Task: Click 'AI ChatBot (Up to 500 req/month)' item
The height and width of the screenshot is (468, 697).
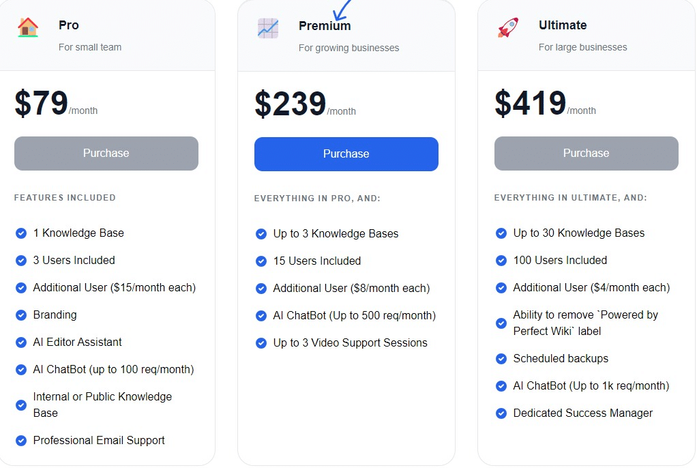Action: [x=354, y=316]
